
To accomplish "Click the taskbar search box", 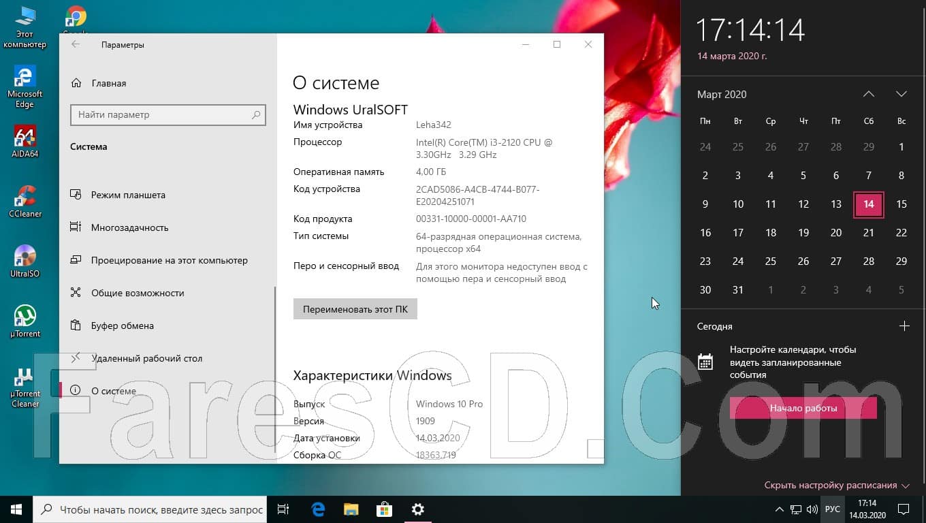I will [150, 509].
